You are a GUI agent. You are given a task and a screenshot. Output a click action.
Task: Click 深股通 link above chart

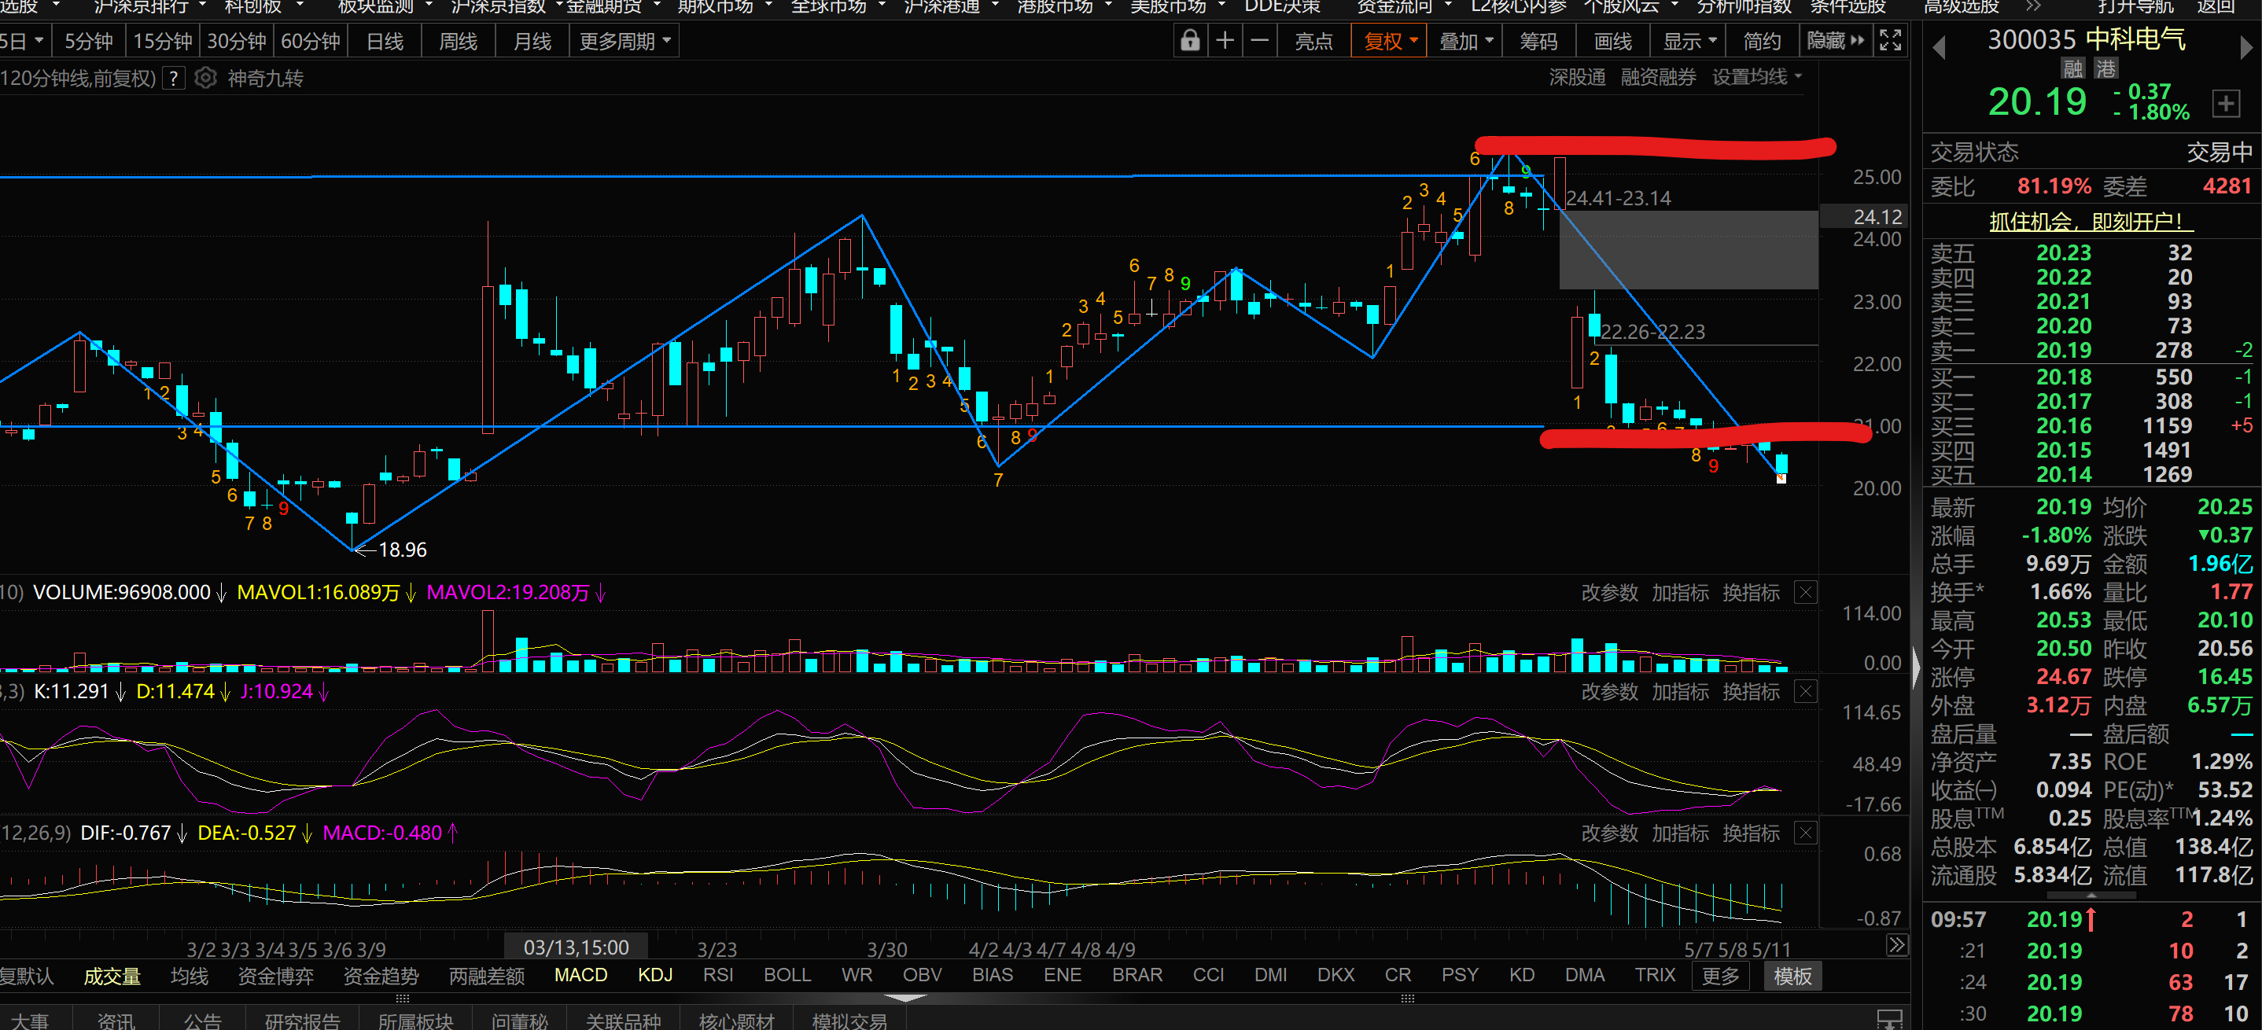pyautogui.click(x=1577, y=77)
